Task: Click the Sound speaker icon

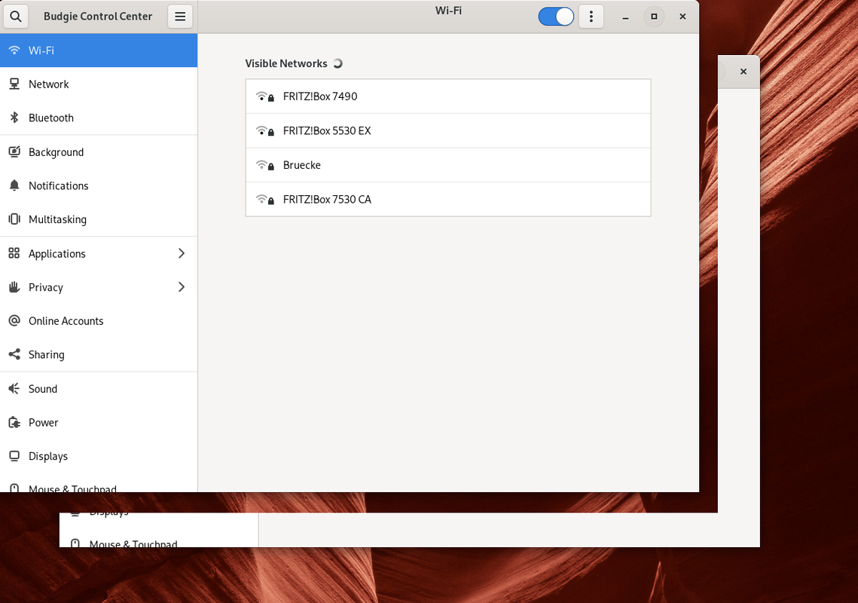Action: pyautogui.click(x=15, y=388)
